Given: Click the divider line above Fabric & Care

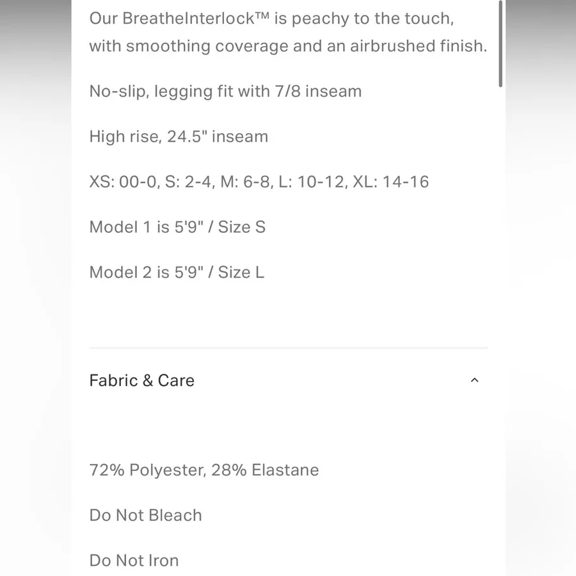Looking at the screenshot, I should [289, 348].
